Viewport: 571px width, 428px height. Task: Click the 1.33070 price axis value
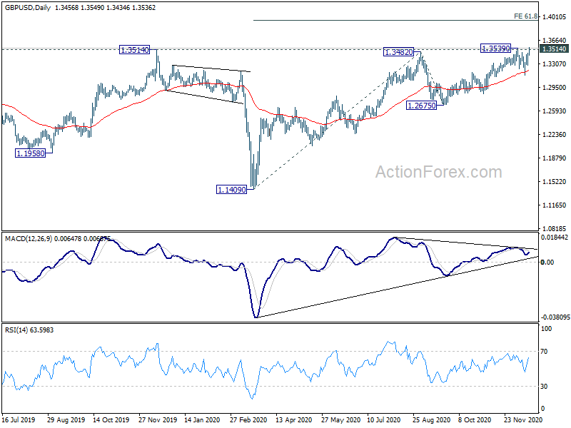(555, 63)
